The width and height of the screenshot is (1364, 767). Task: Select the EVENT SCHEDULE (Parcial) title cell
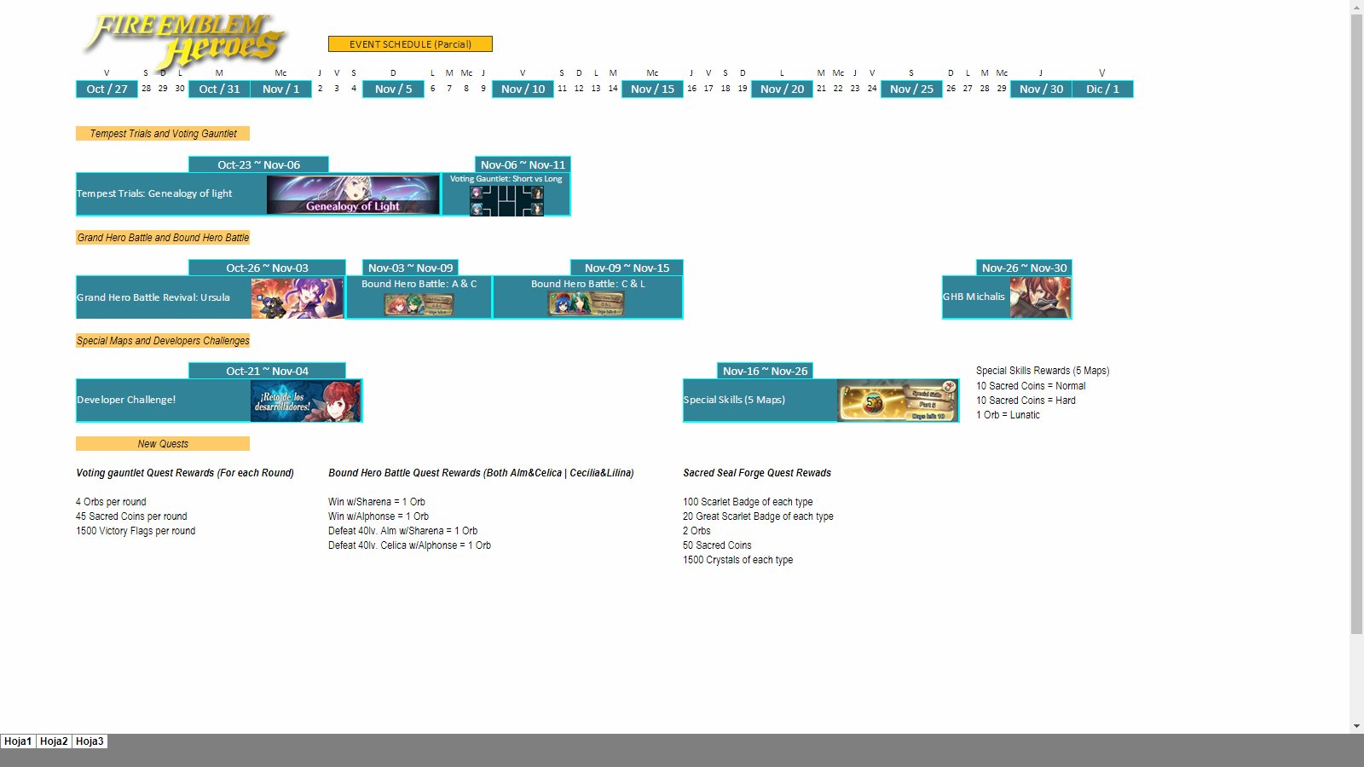click(410, 44)
